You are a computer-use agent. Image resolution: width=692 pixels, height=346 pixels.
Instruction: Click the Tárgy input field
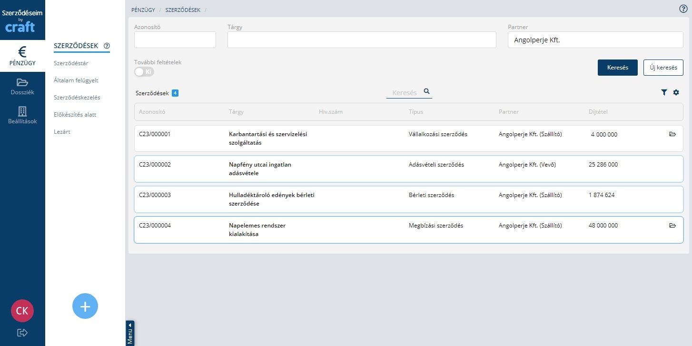[x=362, y=40]
